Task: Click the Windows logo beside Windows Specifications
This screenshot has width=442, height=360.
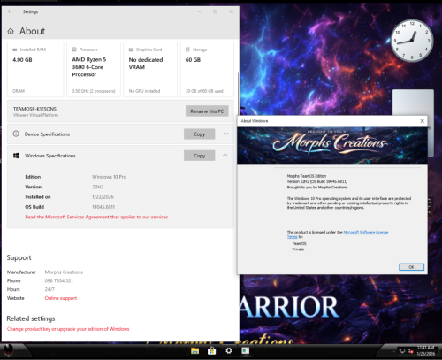Action: click(16, 156)
